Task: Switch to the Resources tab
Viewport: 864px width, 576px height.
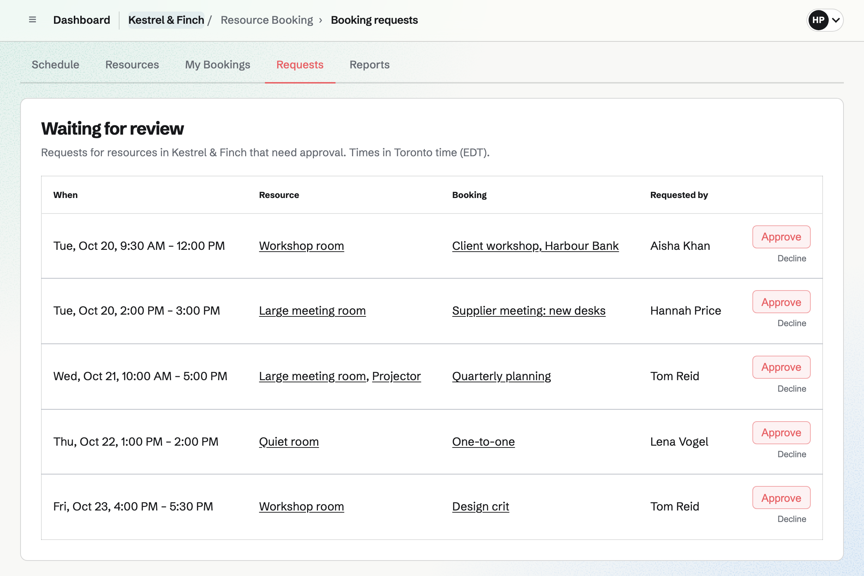Action: coord(132,65)
